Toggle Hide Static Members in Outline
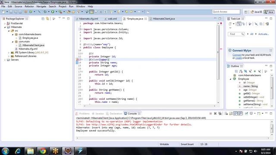The image size is (276, 155). click(250, 71)
